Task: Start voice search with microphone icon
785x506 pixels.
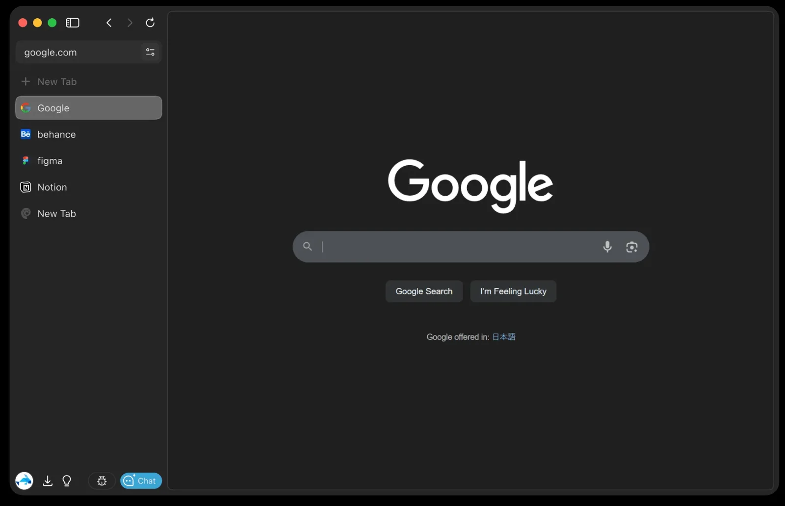Action: click(607, 247)
